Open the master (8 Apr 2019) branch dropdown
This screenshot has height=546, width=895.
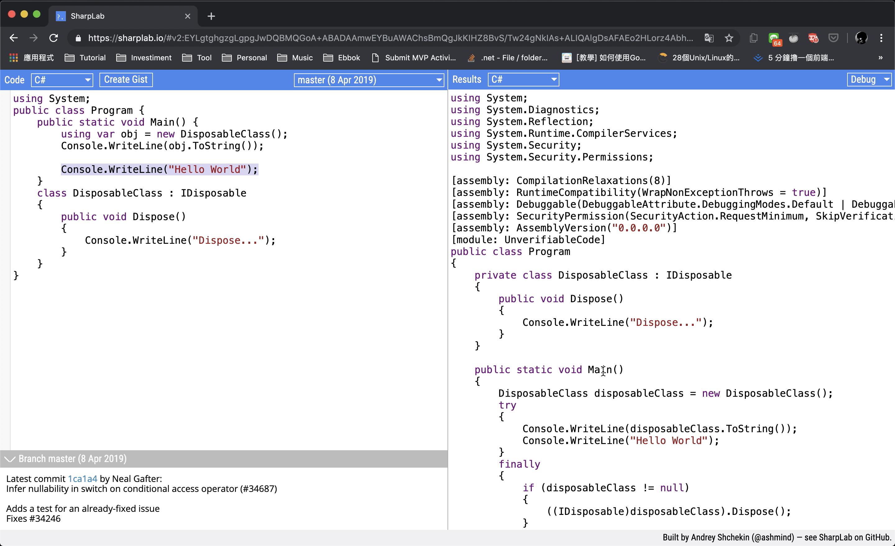point(369,80)
